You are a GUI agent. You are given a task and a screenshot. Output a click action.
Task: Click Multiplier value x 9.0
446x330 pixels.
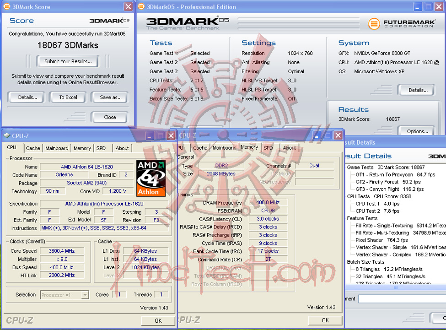(62, 259)
